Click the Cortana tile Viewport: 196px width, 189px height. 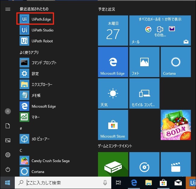[175, 62]
